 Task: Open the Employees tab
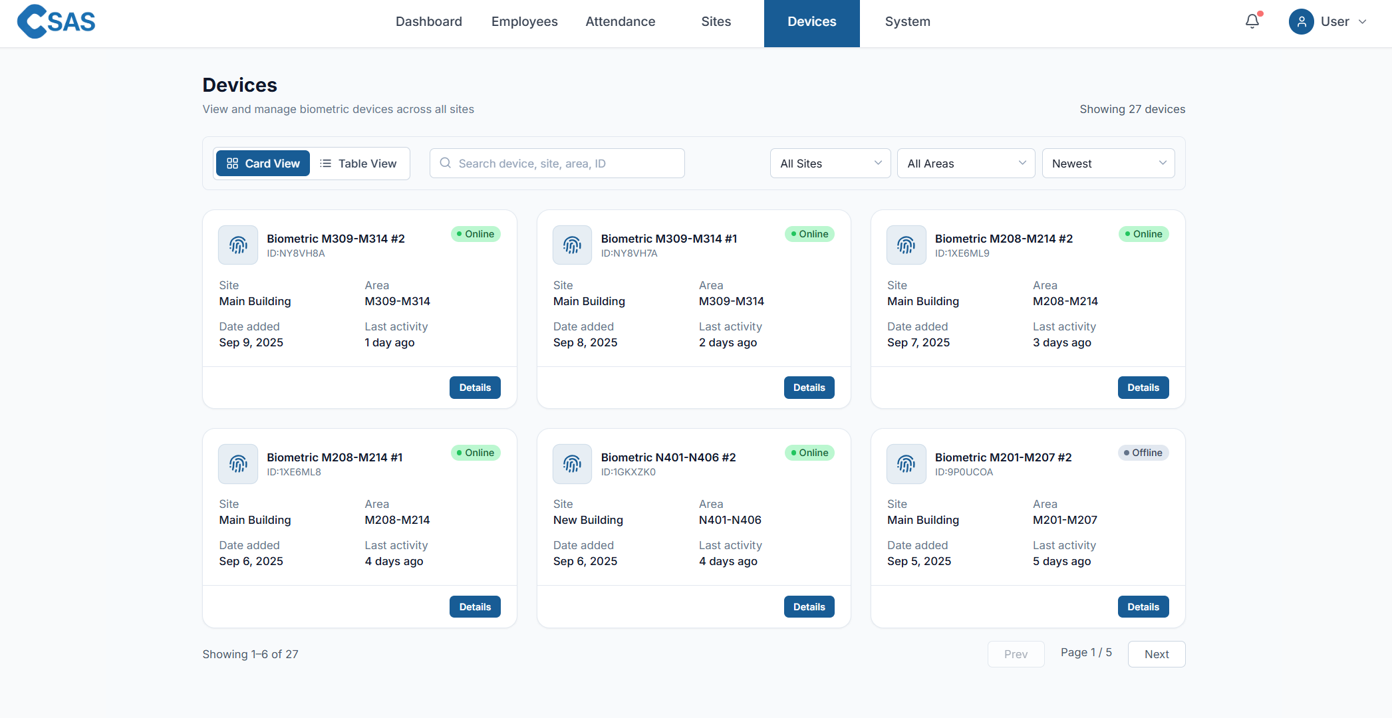click(x=524, y=22)
